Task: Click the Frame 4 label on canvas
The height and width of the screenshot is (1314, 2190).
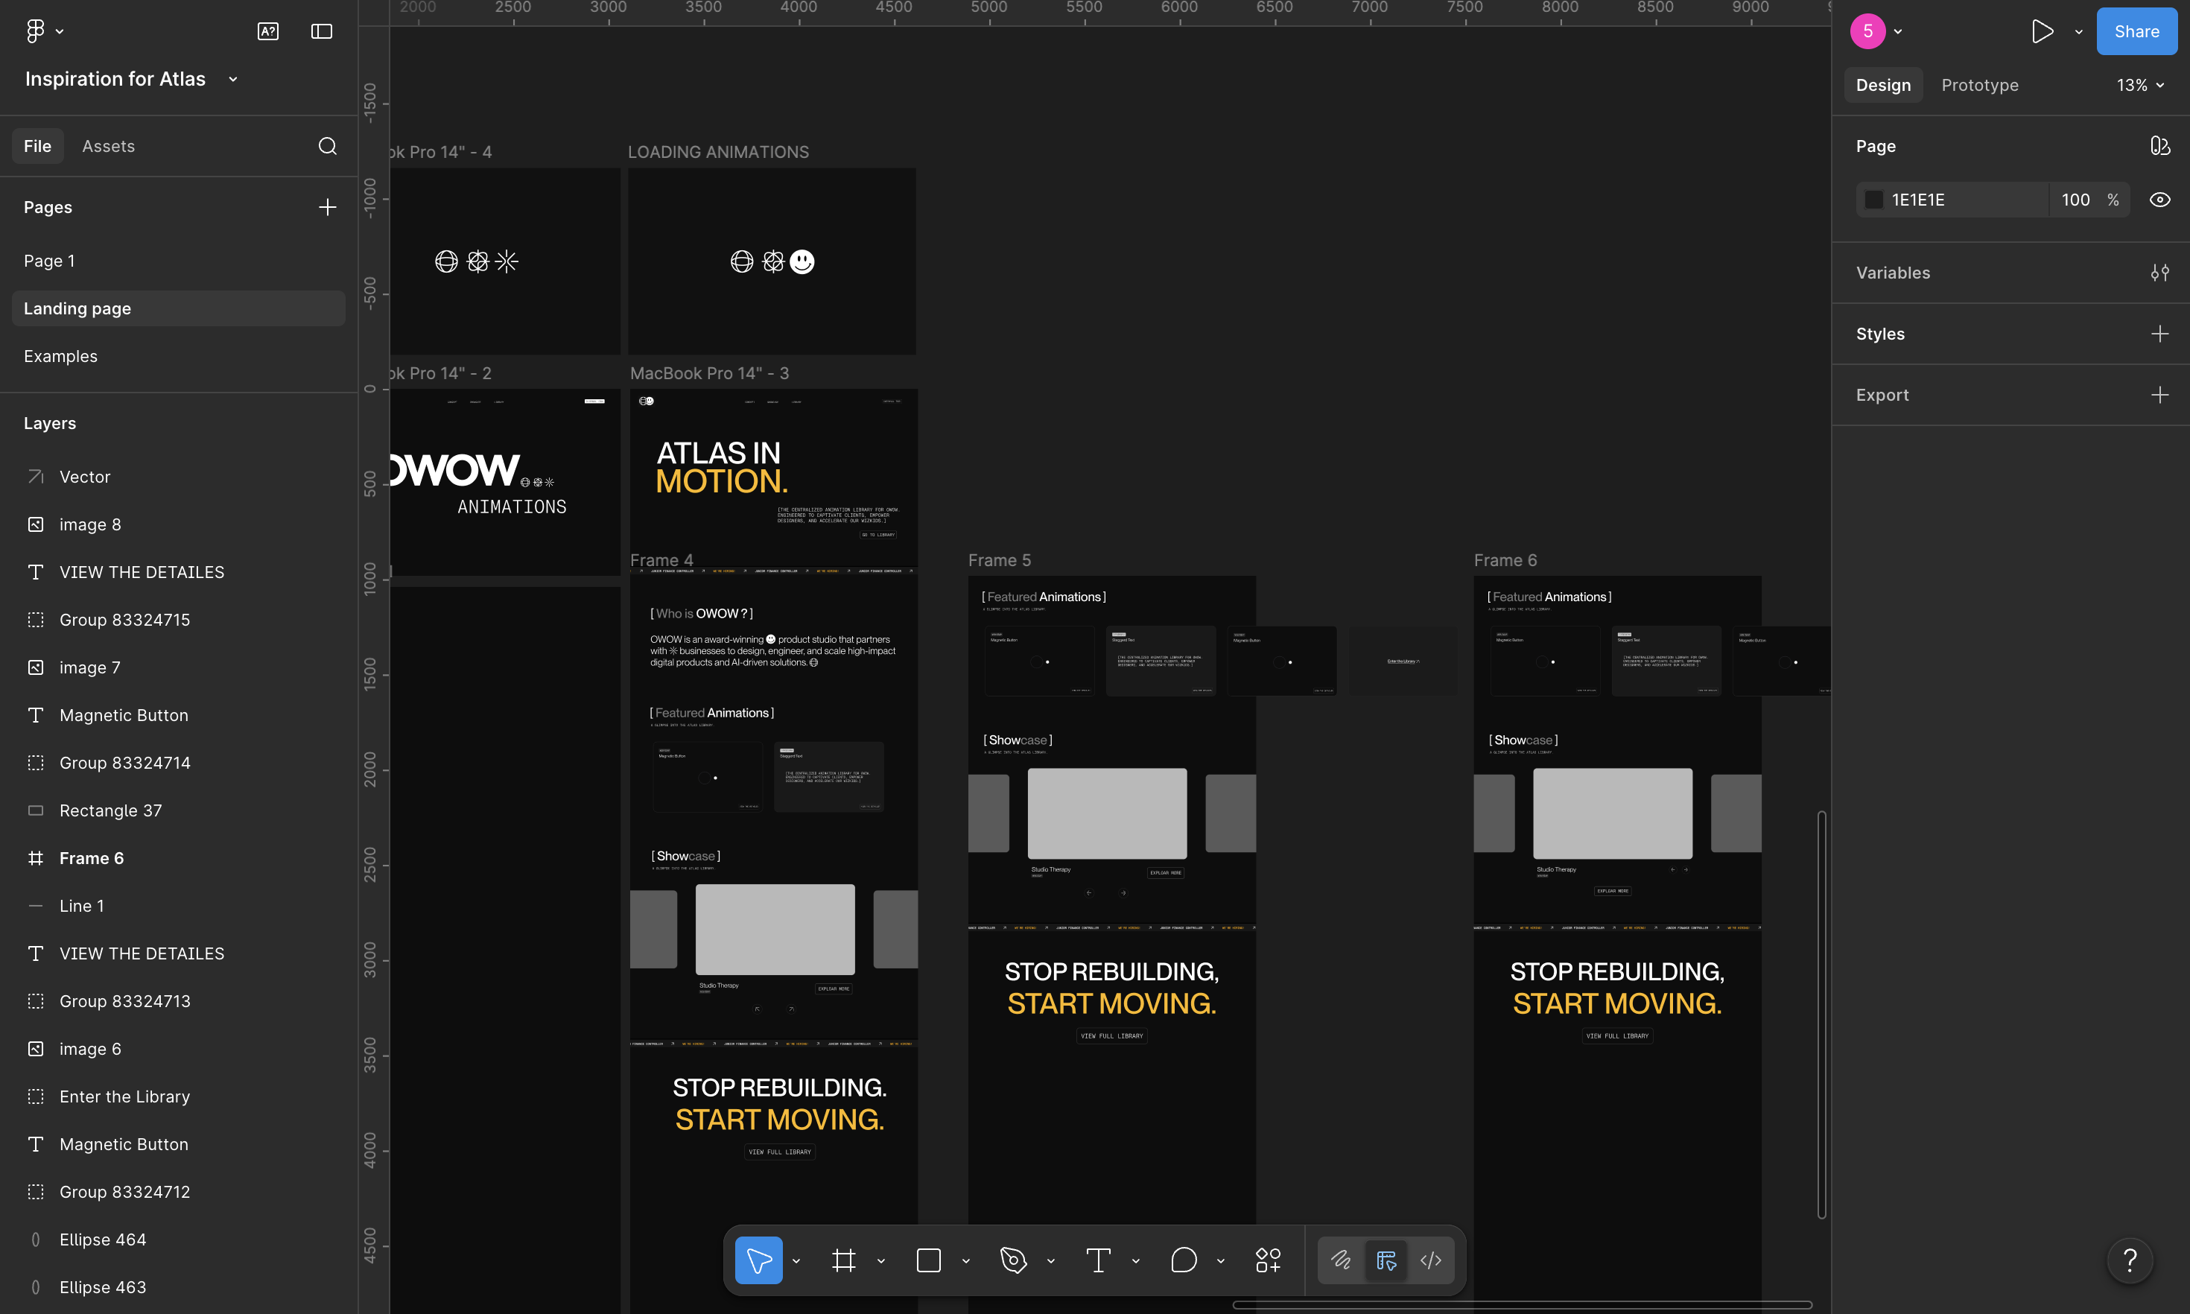Action: tap(661, 560)
